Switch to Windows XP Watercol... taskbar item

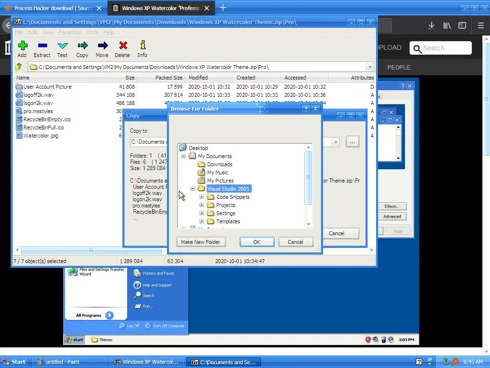[x=147, y=362]
